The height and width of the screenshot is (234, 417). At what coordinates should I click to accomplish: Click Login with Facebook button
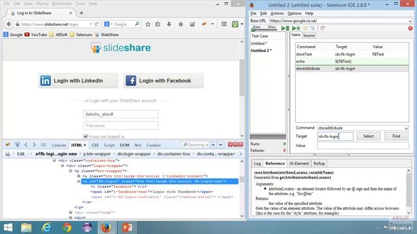click(164, 81)
